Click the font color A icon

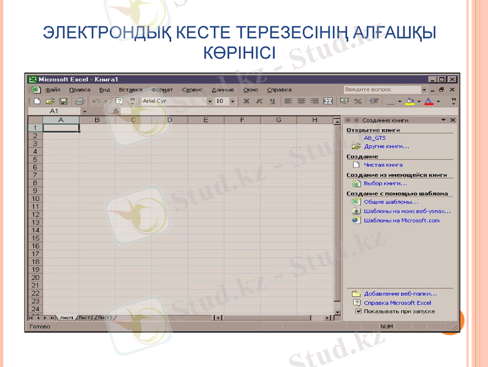coord(429,101)
